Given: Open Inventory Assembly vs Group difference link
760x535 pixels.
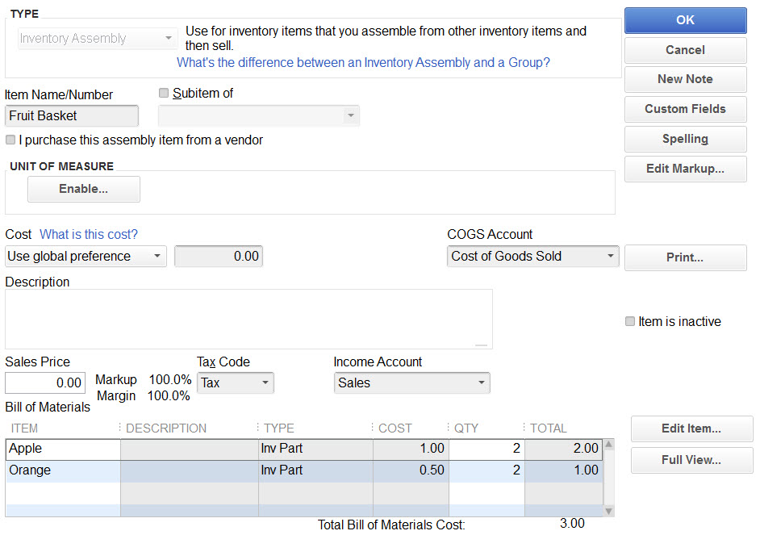Looking at the screenshot, I should [363, 62].
